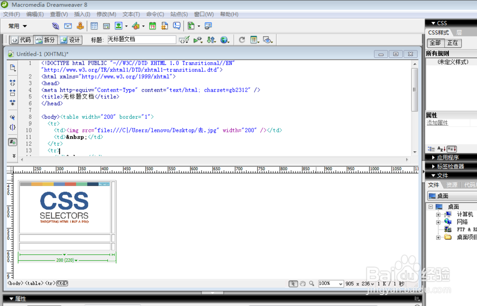477x306 pixels.
Task: Click in the 标题 title field
Action: point(142,40)
